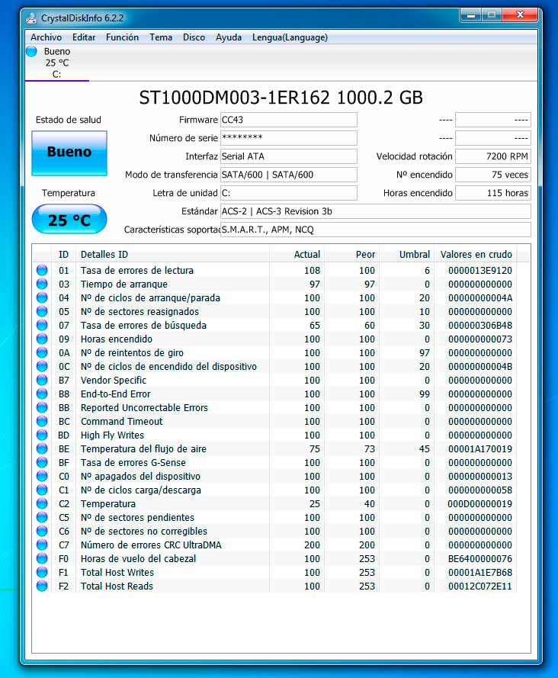Click status icon for High Fly Writes row

tap(42, 435)
